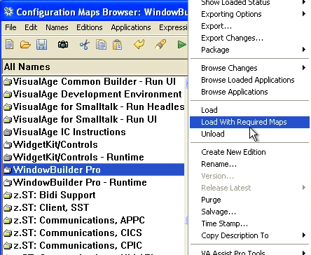This screenshot has height=255, width=311.
Task: Select the WindowBuilder Pro row
Action: (94, 170)
